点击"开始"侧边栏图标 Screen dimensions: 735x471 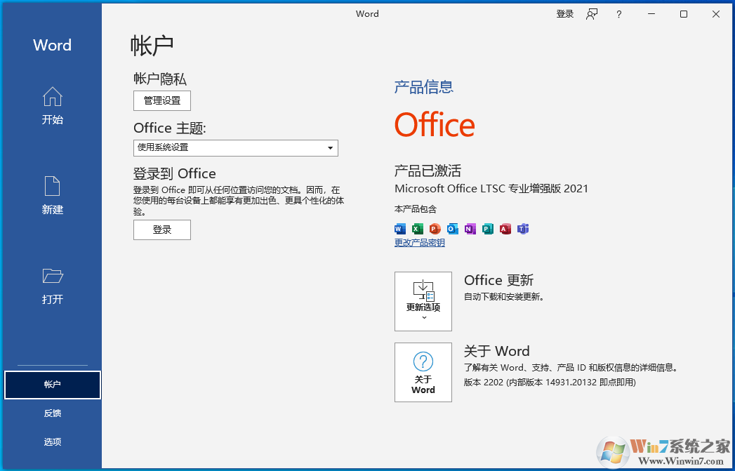[52, 105]
